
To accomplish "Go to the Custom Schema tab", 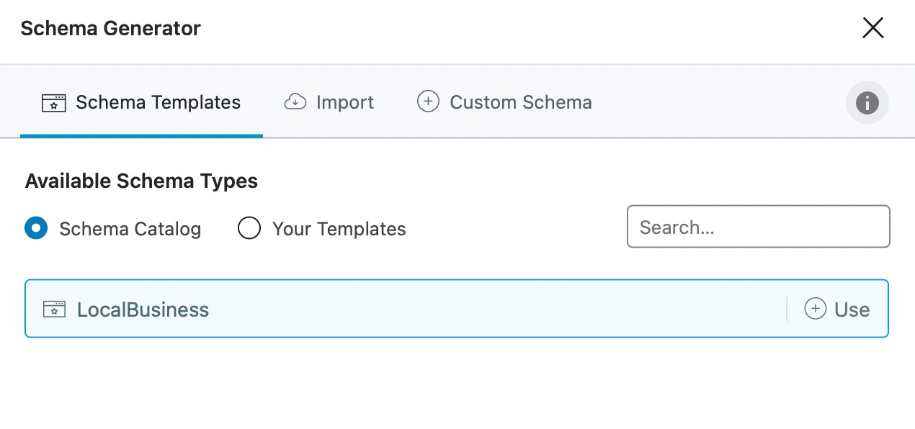I will point(520,102).
